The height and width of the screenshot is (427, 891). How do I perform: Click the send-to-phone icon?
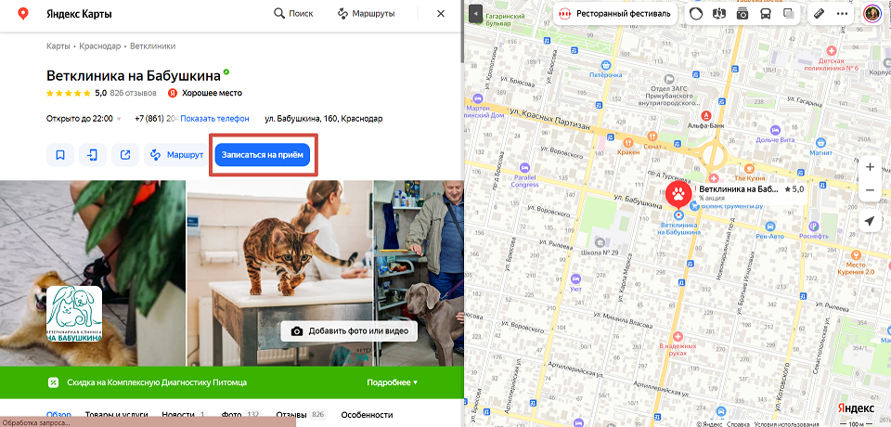coord(93,155)
